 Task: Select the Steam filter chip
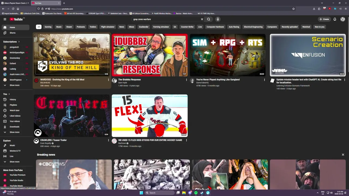[69, 27]
